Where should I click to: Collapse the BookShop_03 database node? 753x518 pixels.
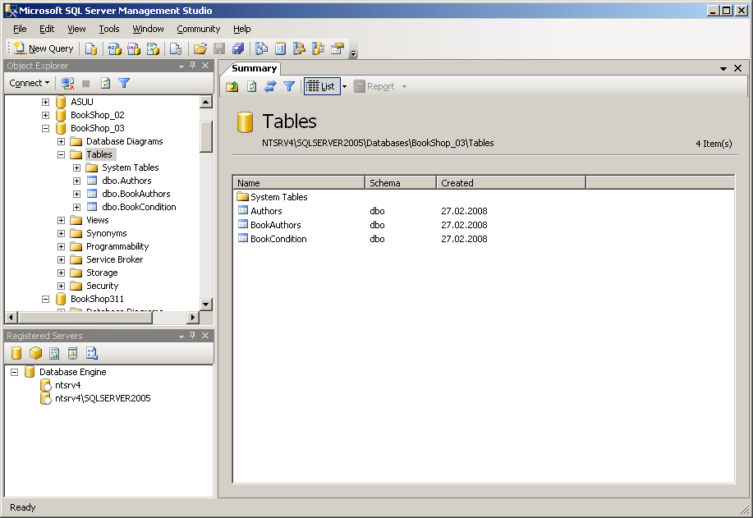(x=46, y=128)
